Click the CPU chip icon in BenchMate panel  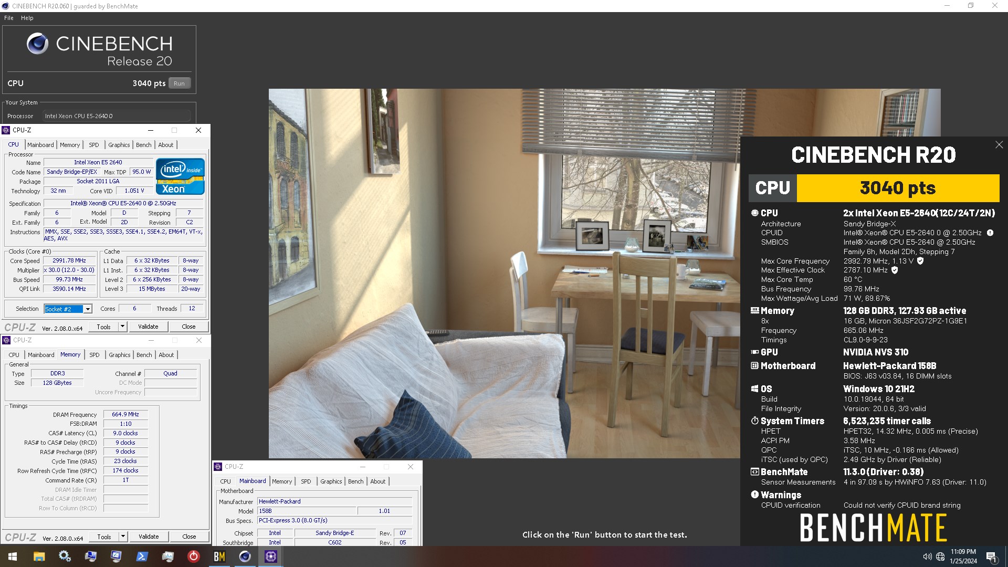pos(754,213)
